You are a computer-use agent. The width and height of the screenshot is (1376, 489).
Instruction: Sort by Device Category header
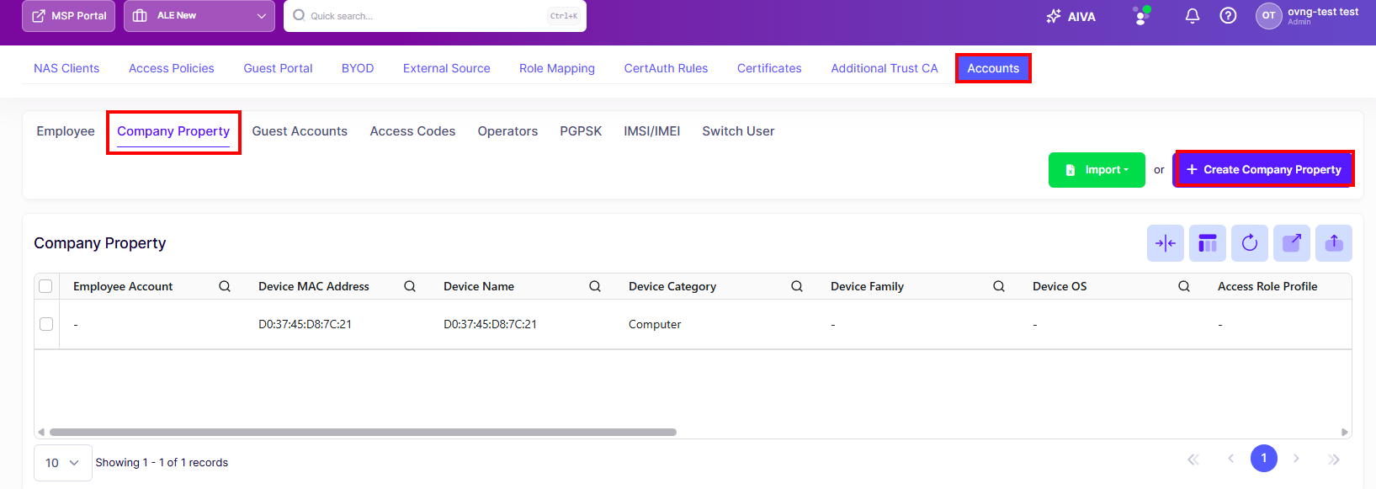tap(672, 286)
